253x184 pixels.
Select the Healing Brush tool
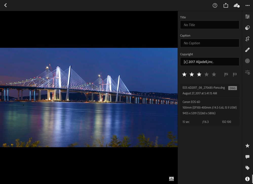coord(247,50)
